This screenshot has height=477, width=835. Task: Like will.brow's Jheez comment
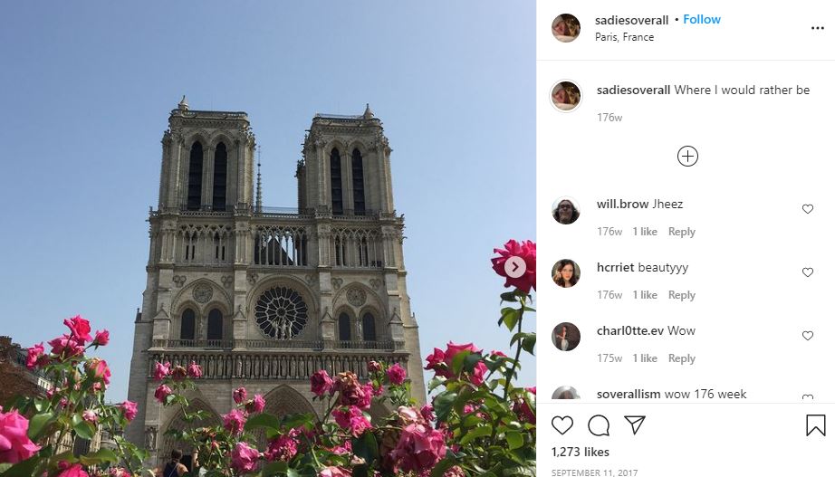pos(807,209)
